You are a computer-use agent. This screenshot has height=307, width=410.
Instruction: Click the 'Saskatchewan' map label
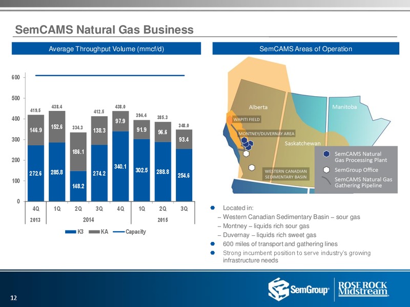click(x=302, y=143)
